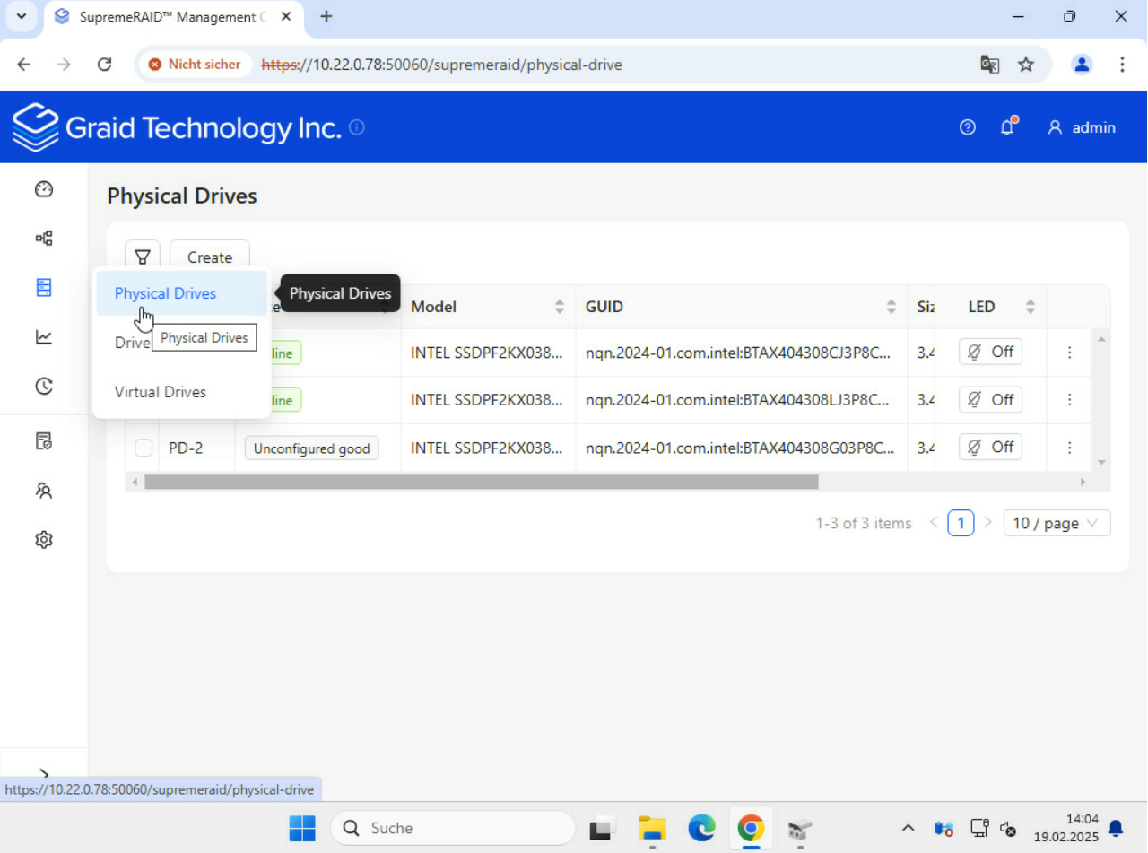This screenshot has width=1148, height=853.
Task: Choose Physical Drives in flyout menu
Action: (182, 293)
